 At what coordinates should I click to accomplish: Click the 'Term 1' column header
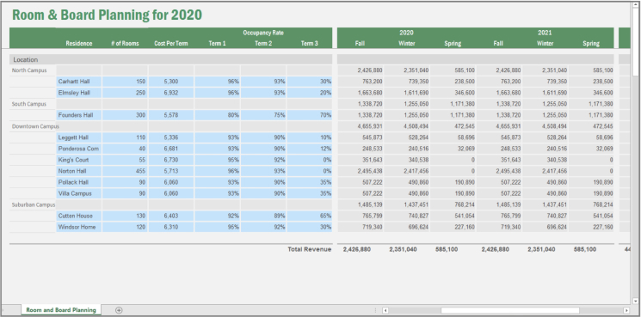click(217, 43)
